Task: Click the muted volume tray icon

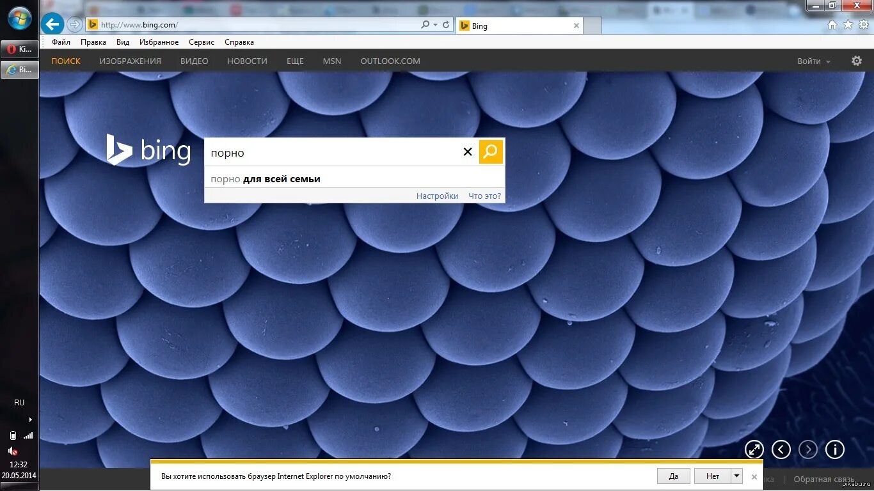Action: pyautogui.click(x=13, y=451)
